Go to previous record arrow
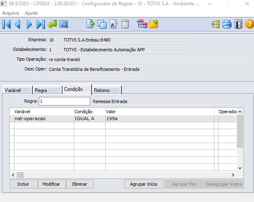 (x=18, y=24)
